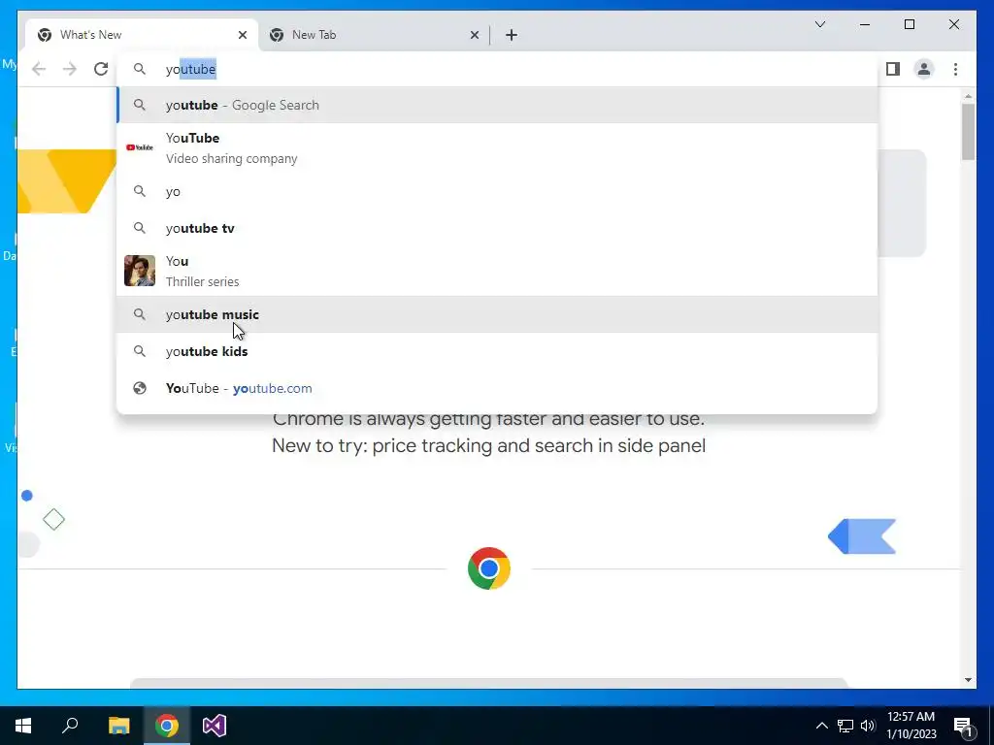Select youtube - Google Search suggestion
994x745 pixels.
point(498,105)
